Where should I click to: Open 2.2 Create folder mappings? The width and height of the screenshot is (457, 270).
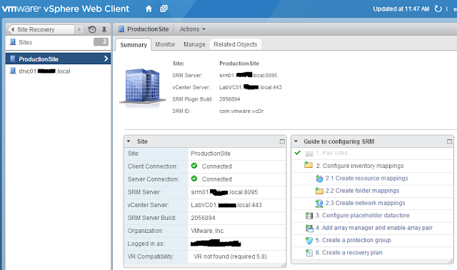pyautogui.click(x=362, y=191)
